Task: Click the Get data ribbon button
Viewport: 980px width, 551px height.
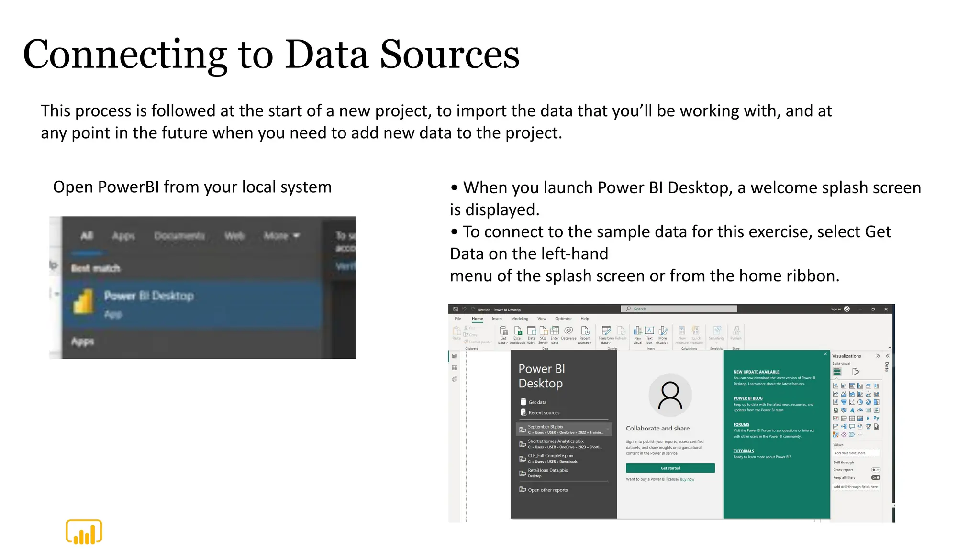Action: [503, 335]
